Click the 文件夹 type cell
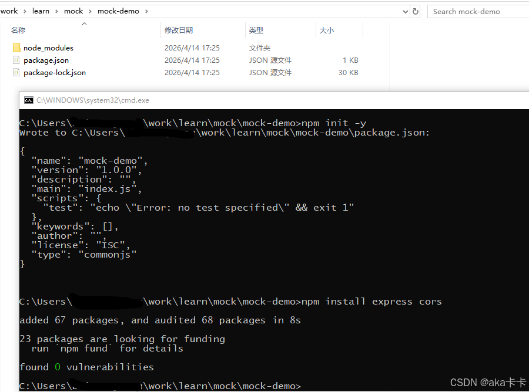 tap(260, 48)
